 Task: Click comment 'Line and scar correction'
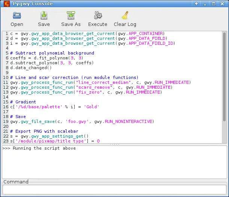coord(47,77)
